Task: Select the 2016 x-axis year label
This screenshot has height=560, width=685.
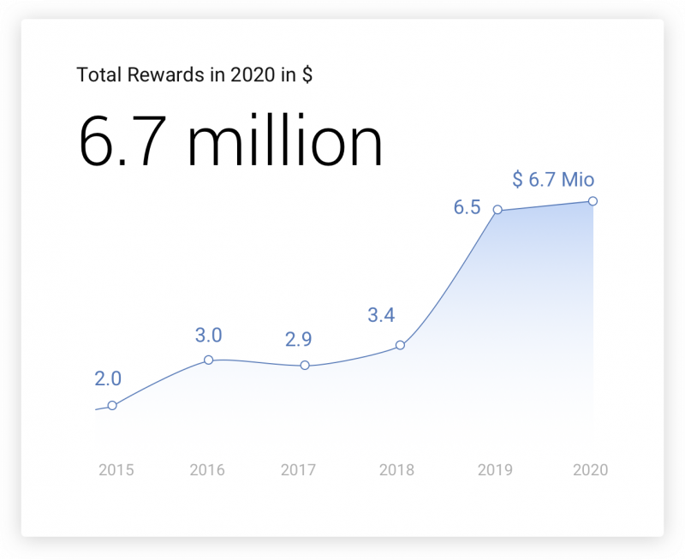Action: (x=207, y=470)
